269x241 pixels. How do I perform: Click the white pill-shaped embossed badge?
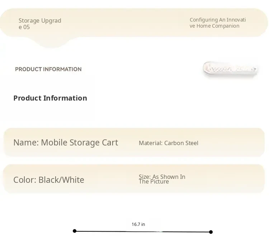pyautogui.click(x=230, y=68)
